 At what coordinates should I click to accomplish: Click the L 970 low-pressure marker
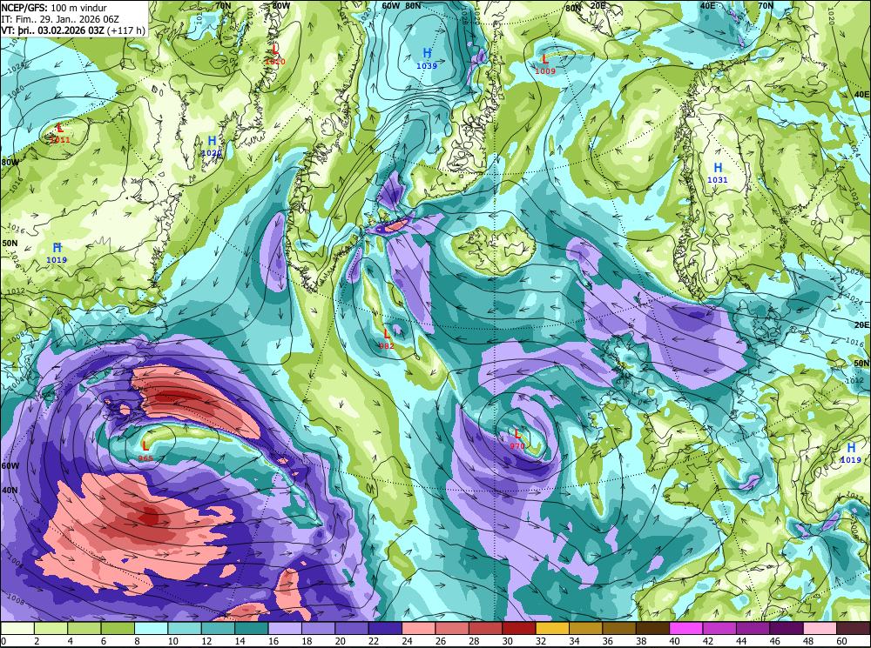(x=517, y=438)
